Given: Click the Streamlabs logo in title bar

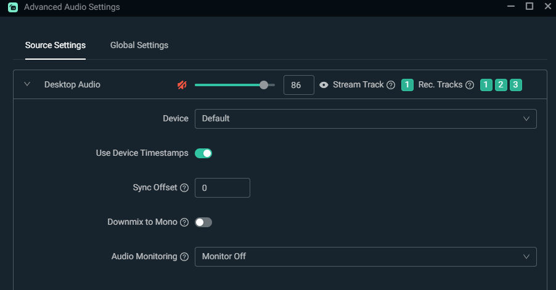Looking at the screenshot, I should [x=13, y=7].
